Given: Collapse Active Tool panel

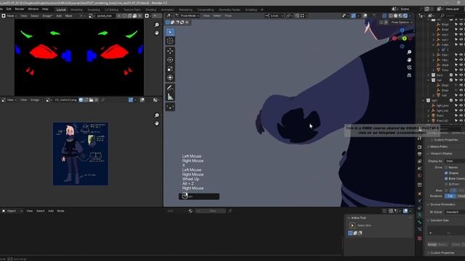Looking at the screenshot, I should click(x=358, y=217).
